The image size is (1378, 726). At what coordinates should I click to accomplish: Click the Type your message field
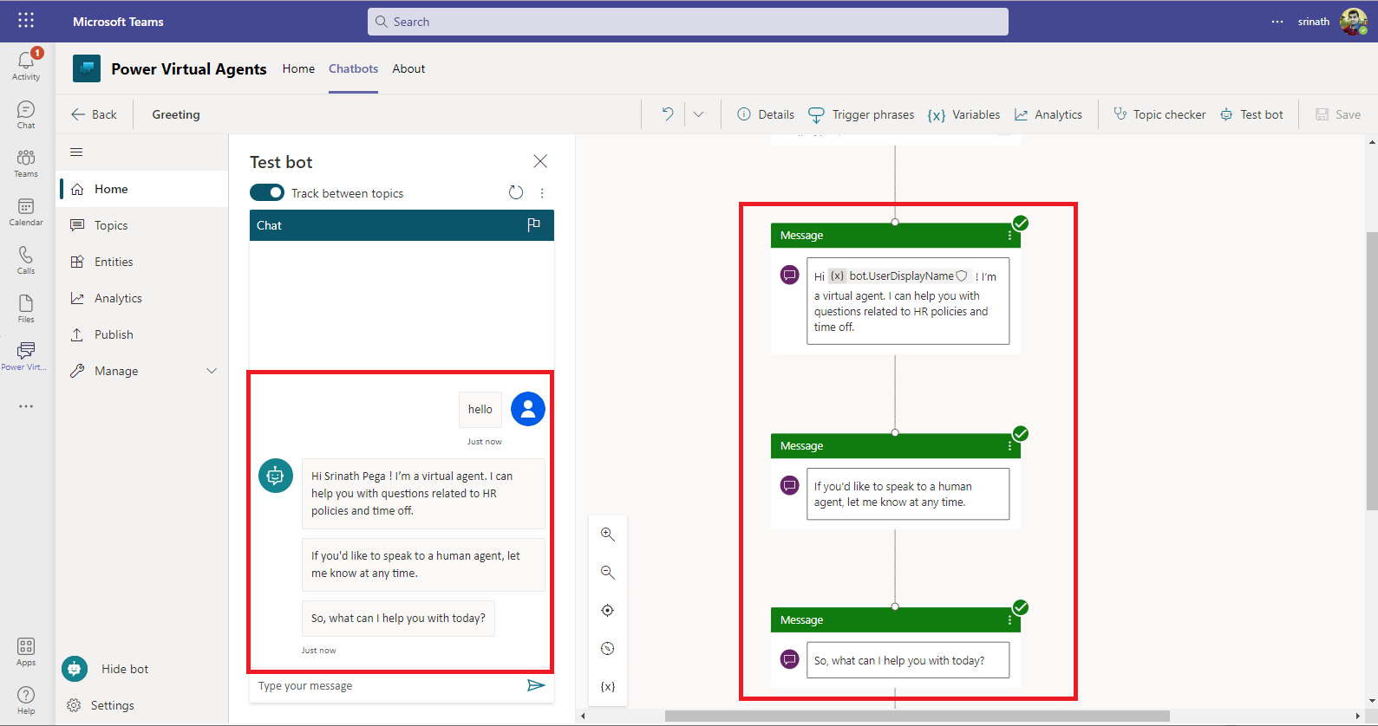(386, 686)
